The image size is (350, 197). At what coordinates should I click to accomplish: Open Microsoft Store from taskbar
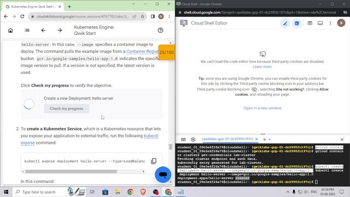(105, 192)
